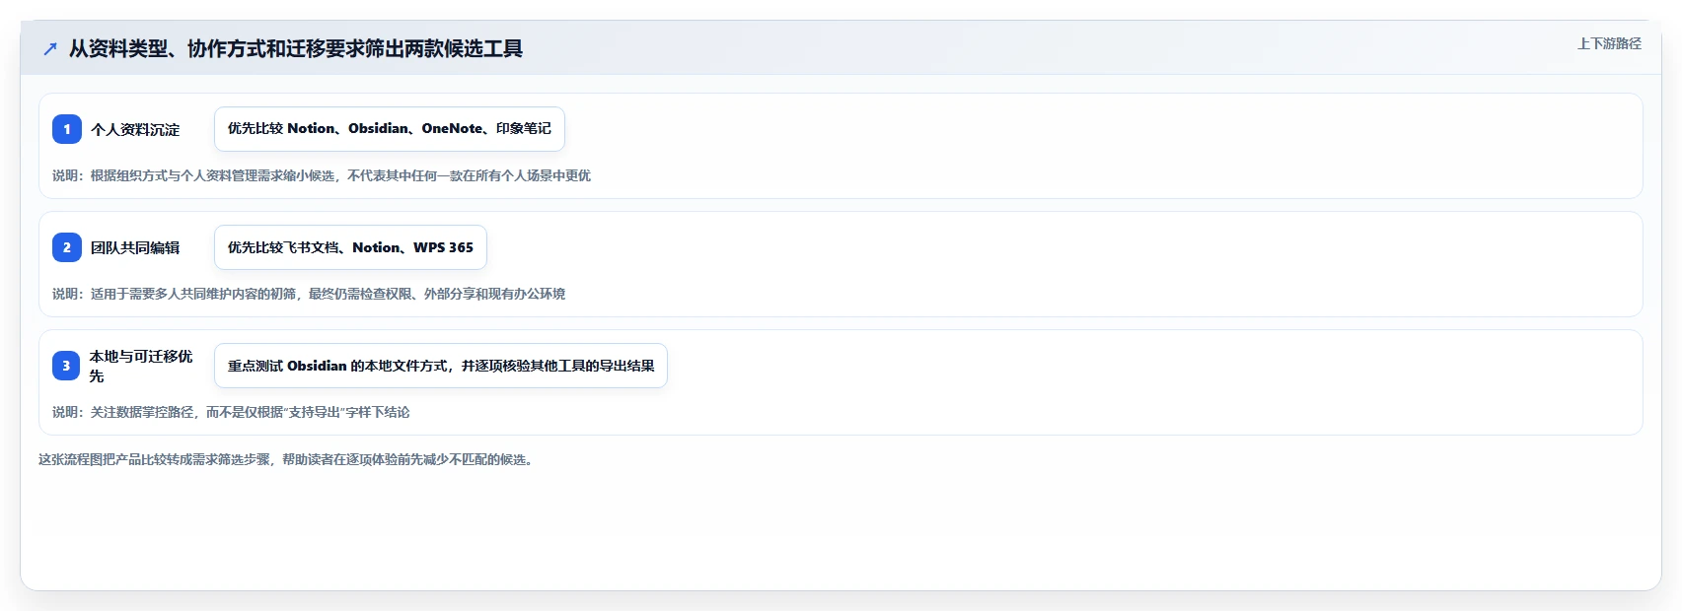The width and height of the screenshot is (1682, 611).
Task: Click the 本地与可迁移优先 step label
Action: 141,366
